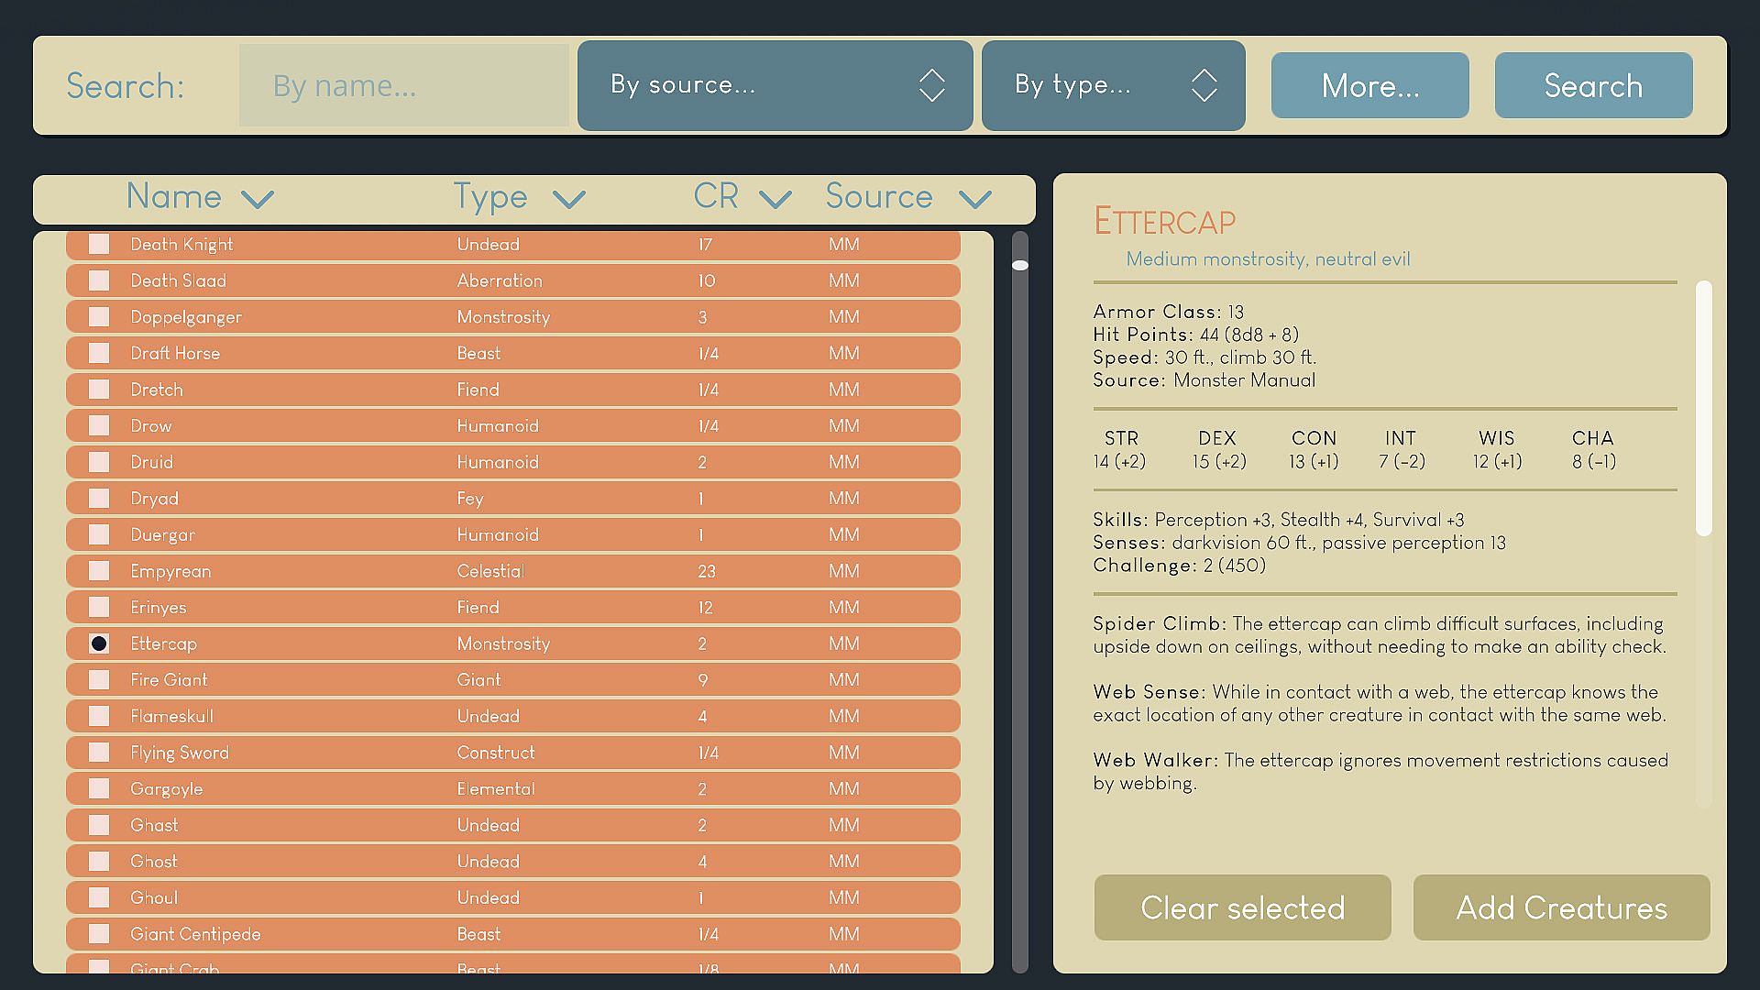Select the Gargoyle row checkbox
The width and height of the screenshot is (1760, 990).
pyautogui.click(x=99, y=788)
